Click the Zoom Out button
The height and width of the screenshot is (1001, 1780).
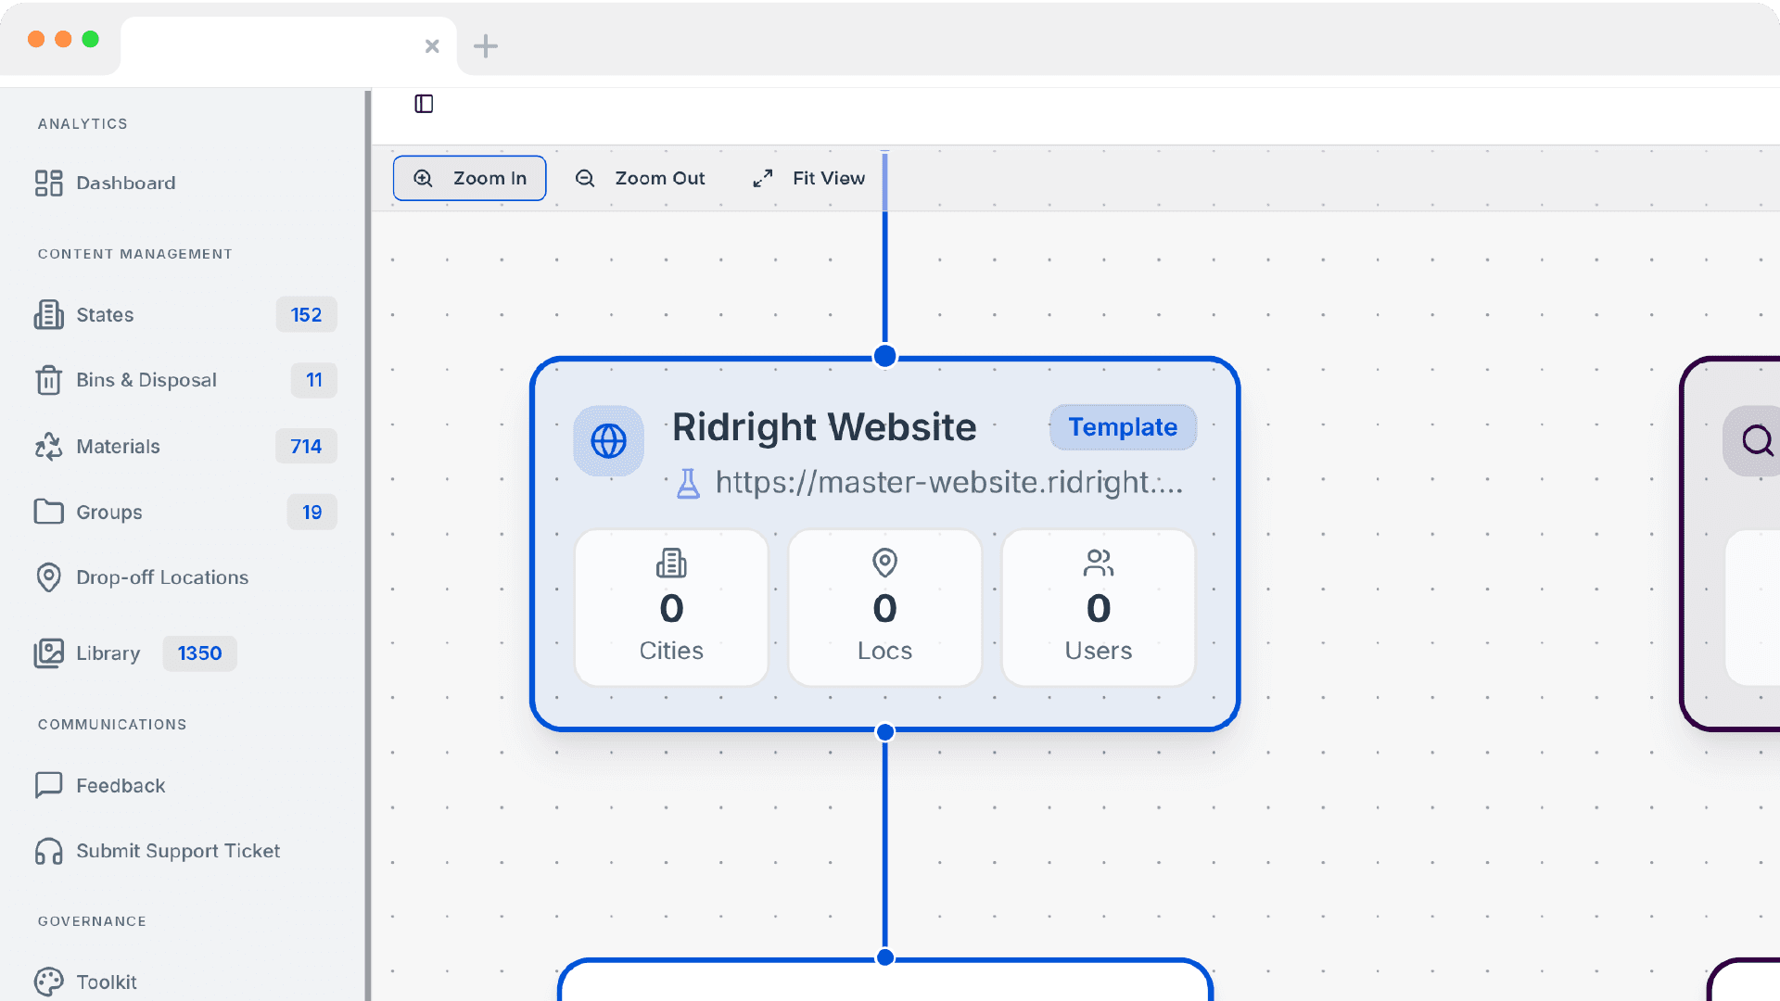[x=640, y=178]
